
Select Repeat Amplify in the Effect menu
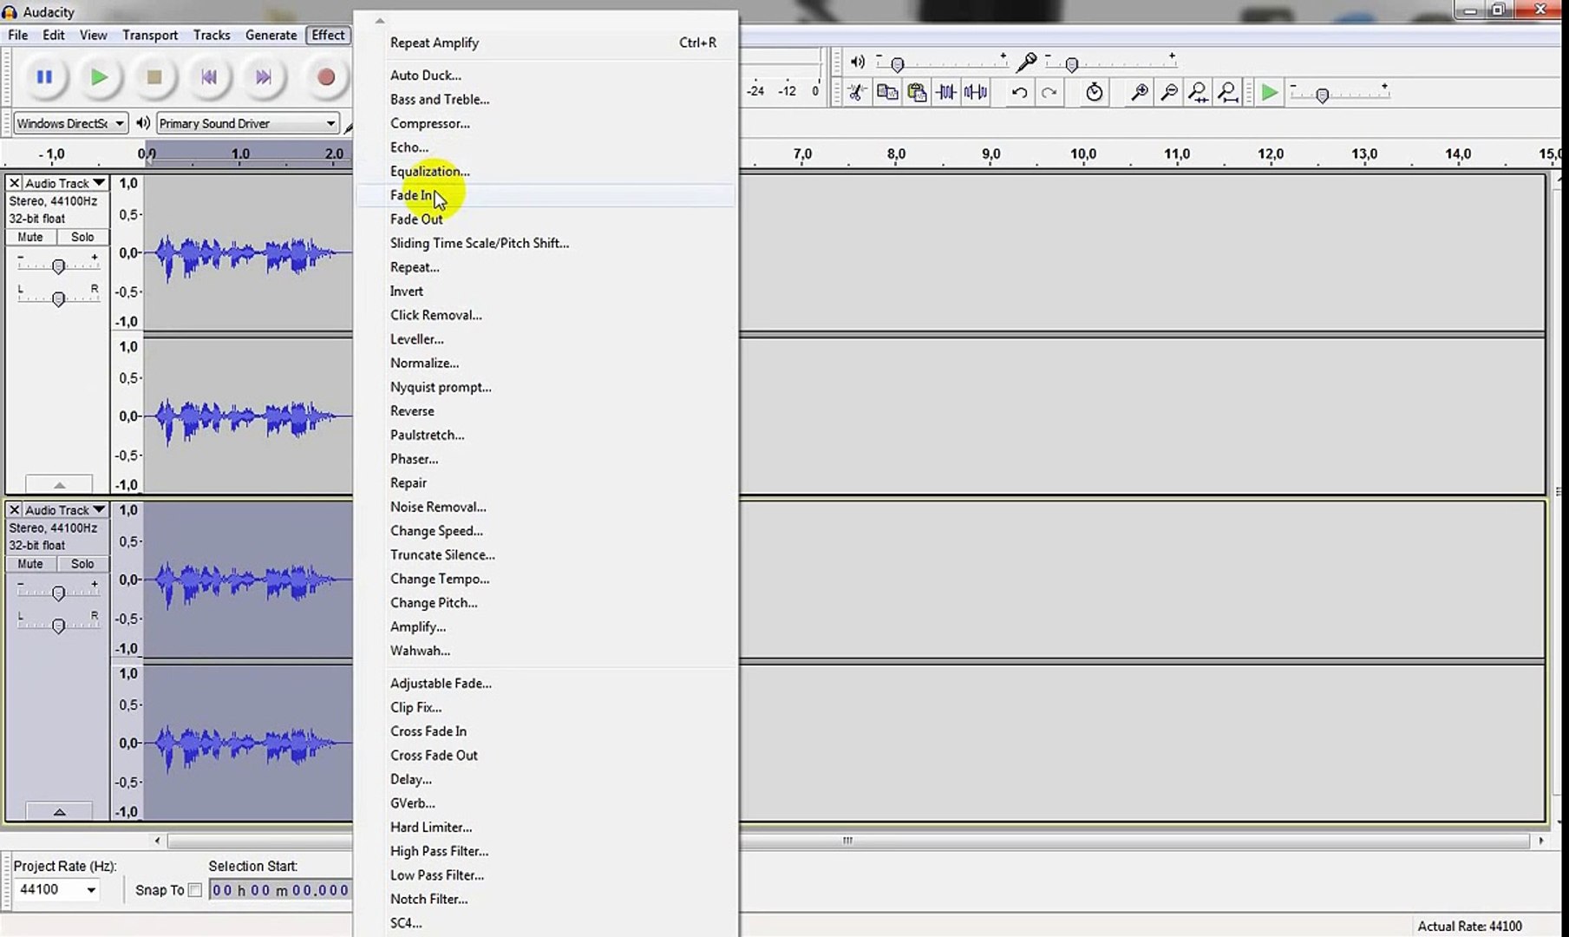(546, 43)
